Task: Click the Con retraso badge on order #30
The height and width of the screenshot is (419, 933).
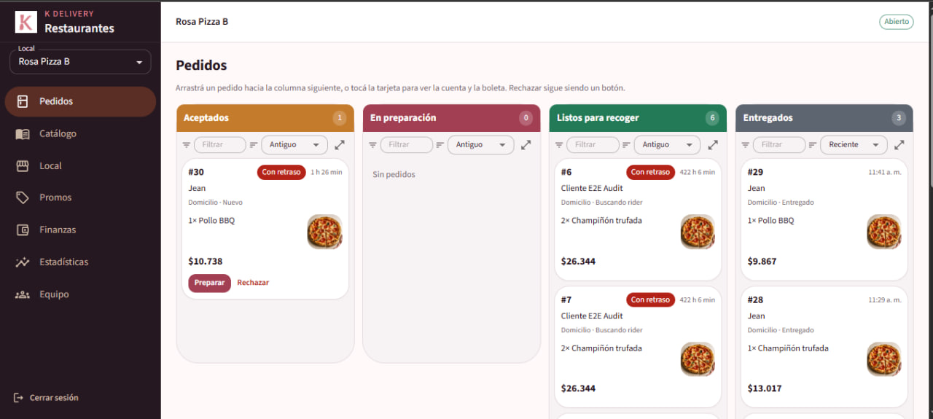Action: point(281,173)
